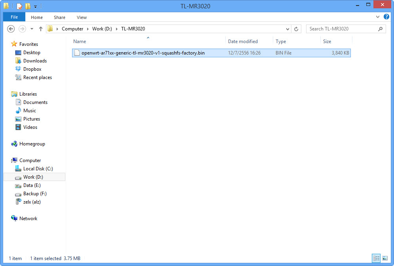The width and height of the screenshot is (394, 266).
Task: Go up one folder level
Action: click(x=41, y=29)
